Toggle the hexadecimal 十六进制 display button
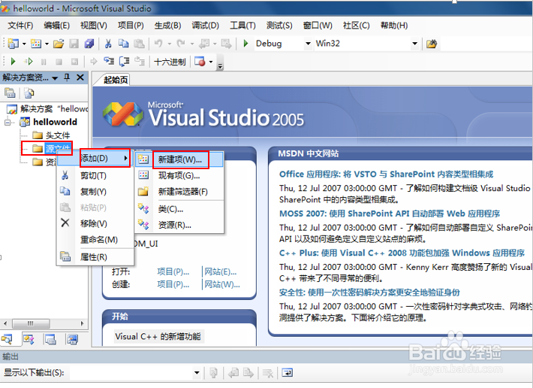The width and height of the screenshot is (533, 388). 170,62
